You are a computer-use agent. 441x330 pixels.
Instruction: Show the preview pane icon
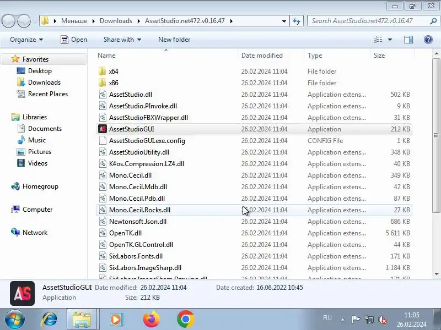[408, 40]
